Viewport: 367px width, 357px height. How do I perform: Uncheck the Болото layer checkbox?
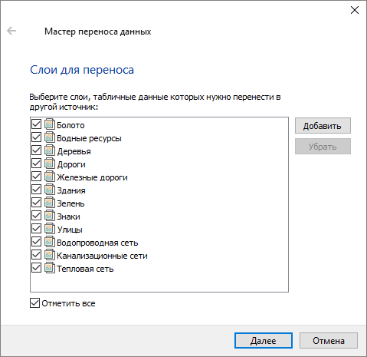coord(36,124)
